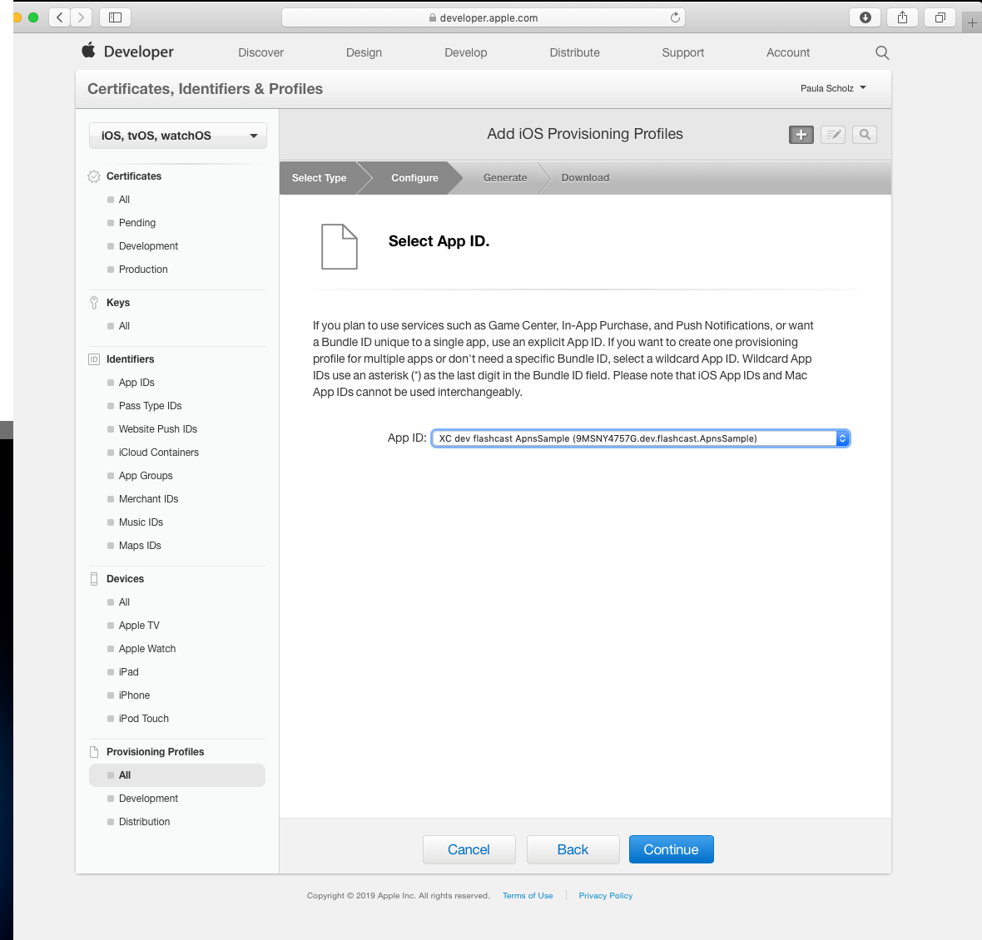Open a new tab with plus icon
Screen dimensions: 982x940
coord(972,23)
